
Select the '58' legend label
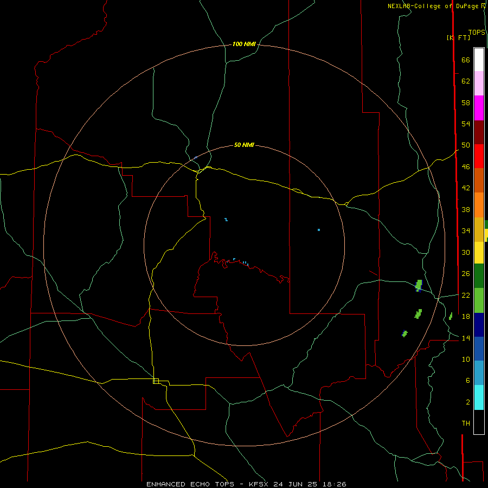pyautogui.click(x=466, y=102)
